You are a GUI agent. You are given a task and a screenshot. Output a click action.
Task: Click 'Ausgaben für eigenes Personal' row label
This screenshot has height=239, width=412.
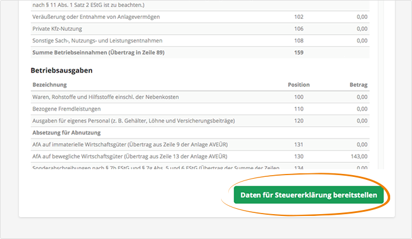pyautogui.click(x=134, y=121)
